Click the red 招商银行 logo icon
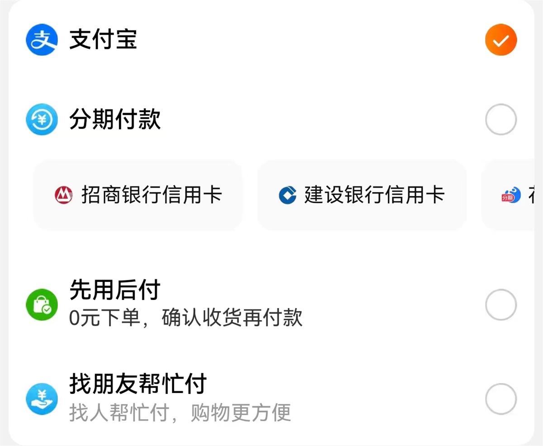Screen dimensions: 543x446 coord(63,195)
